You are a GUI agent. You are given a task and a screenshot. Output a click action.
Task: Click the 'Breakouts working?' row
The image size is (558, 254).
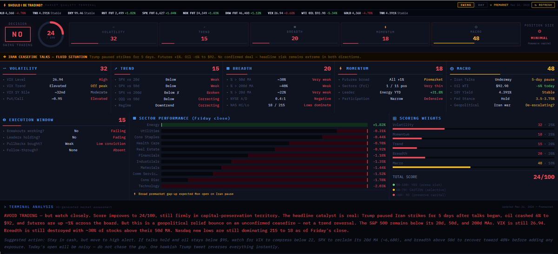click(64, 131)
